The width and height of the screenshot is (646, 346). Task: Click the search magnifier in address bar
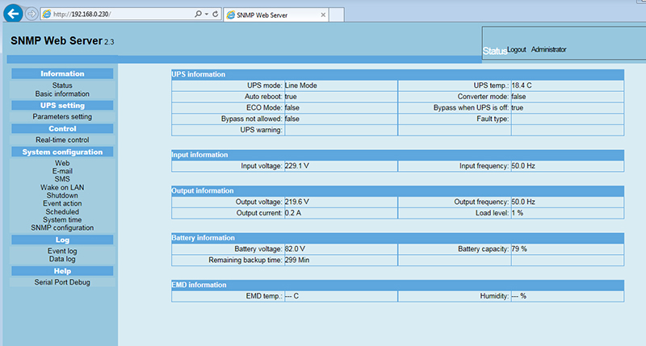click(198, 14)
